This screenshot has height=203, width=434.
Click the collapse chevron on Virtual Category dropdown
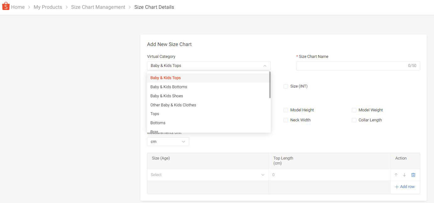(x=265, y=66)
